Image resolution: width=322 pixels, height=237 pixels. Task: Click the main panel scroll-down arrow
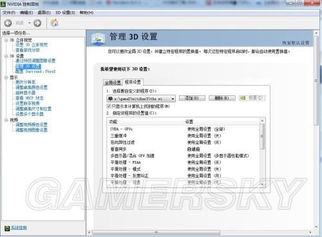tap(316, 227)
